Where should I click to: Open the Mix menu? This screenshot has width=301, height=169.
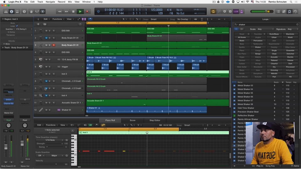click(70, 2)
